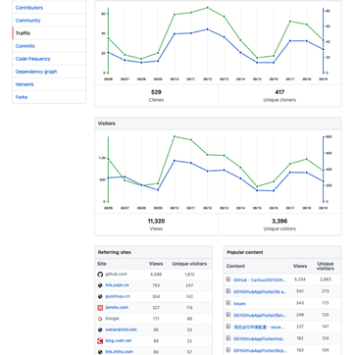This screenshot has height=355, width=355.
Task: Select the Traffic sidebar item
Action: [x=23, y=33]
